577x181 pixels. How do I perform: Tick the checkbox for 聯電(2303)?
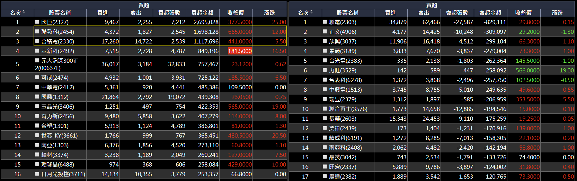[325, 22]
